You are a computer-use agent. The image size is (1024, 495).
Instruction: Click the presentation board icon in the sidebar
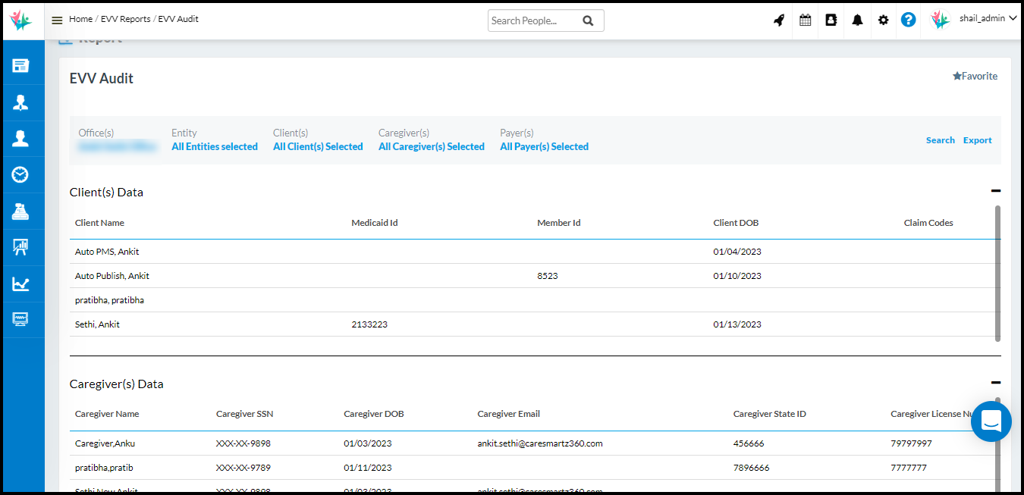tap(20, 247)
